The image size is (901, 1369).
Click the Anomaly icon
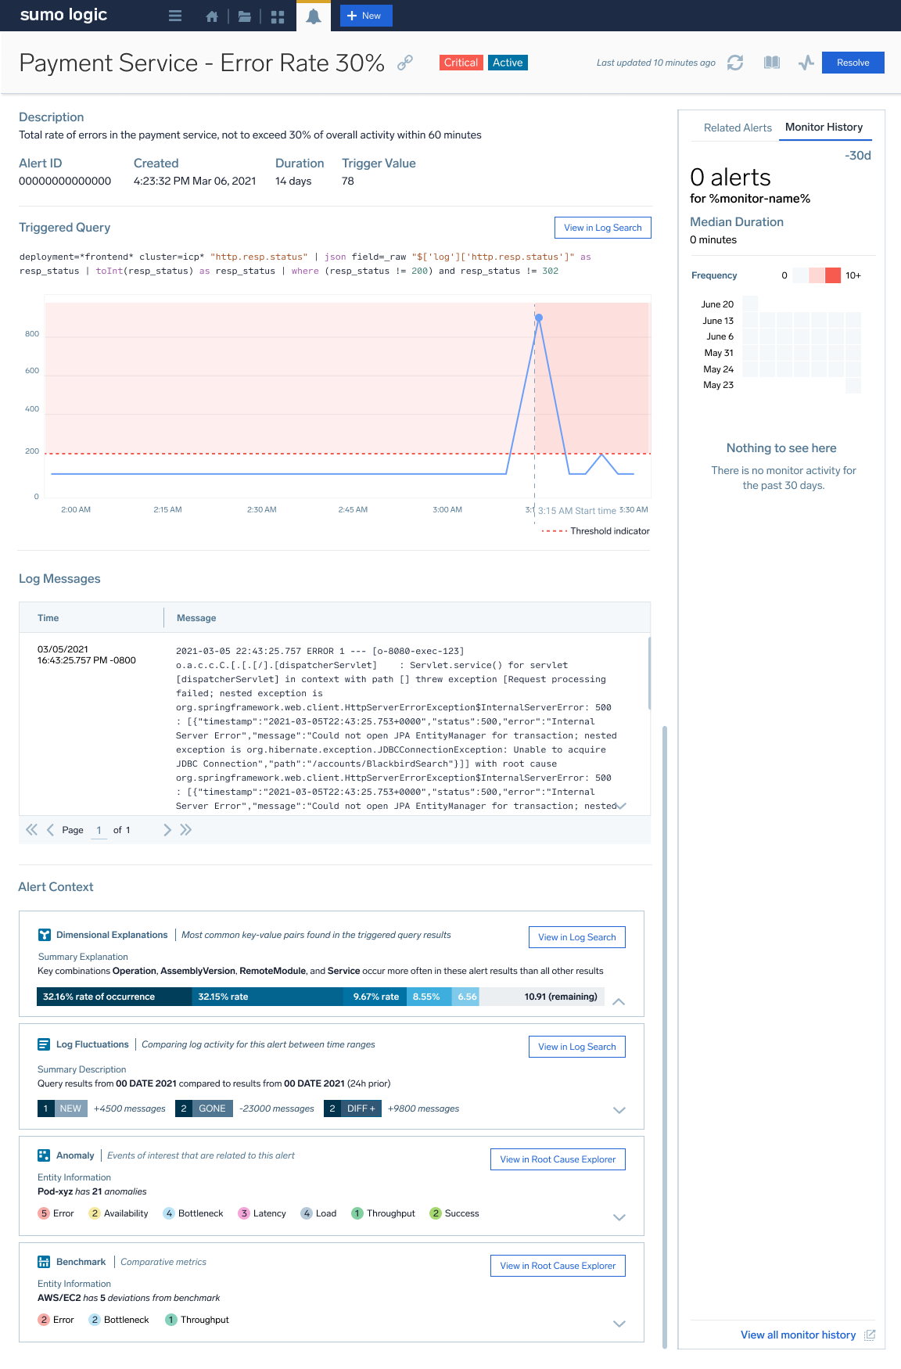(x=45, y=1155)
